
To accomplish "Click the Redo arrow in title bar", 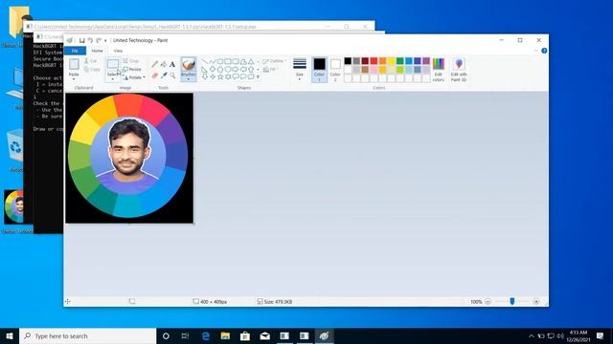I will pyautogui.click(x=99, y=40).
